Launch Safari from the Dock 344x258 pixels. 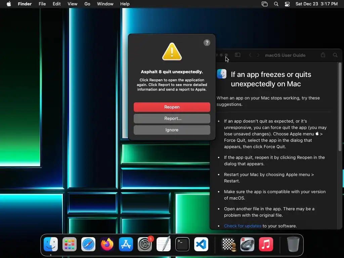[88, 244]
